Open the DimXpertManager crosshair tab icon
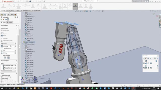161x90 pixels. tap(12, 15)
